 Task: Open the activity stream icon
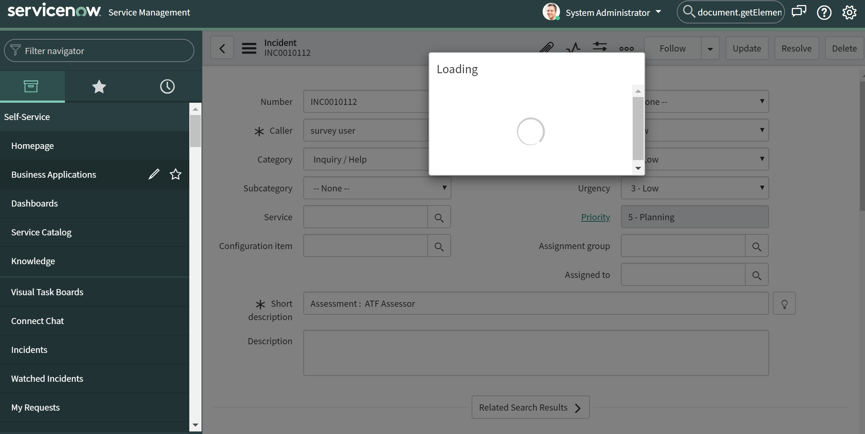click(x=573, y=47)
